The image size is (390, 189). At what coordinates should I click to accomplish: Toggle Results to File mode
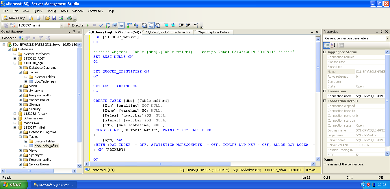(x=158, y=25)
